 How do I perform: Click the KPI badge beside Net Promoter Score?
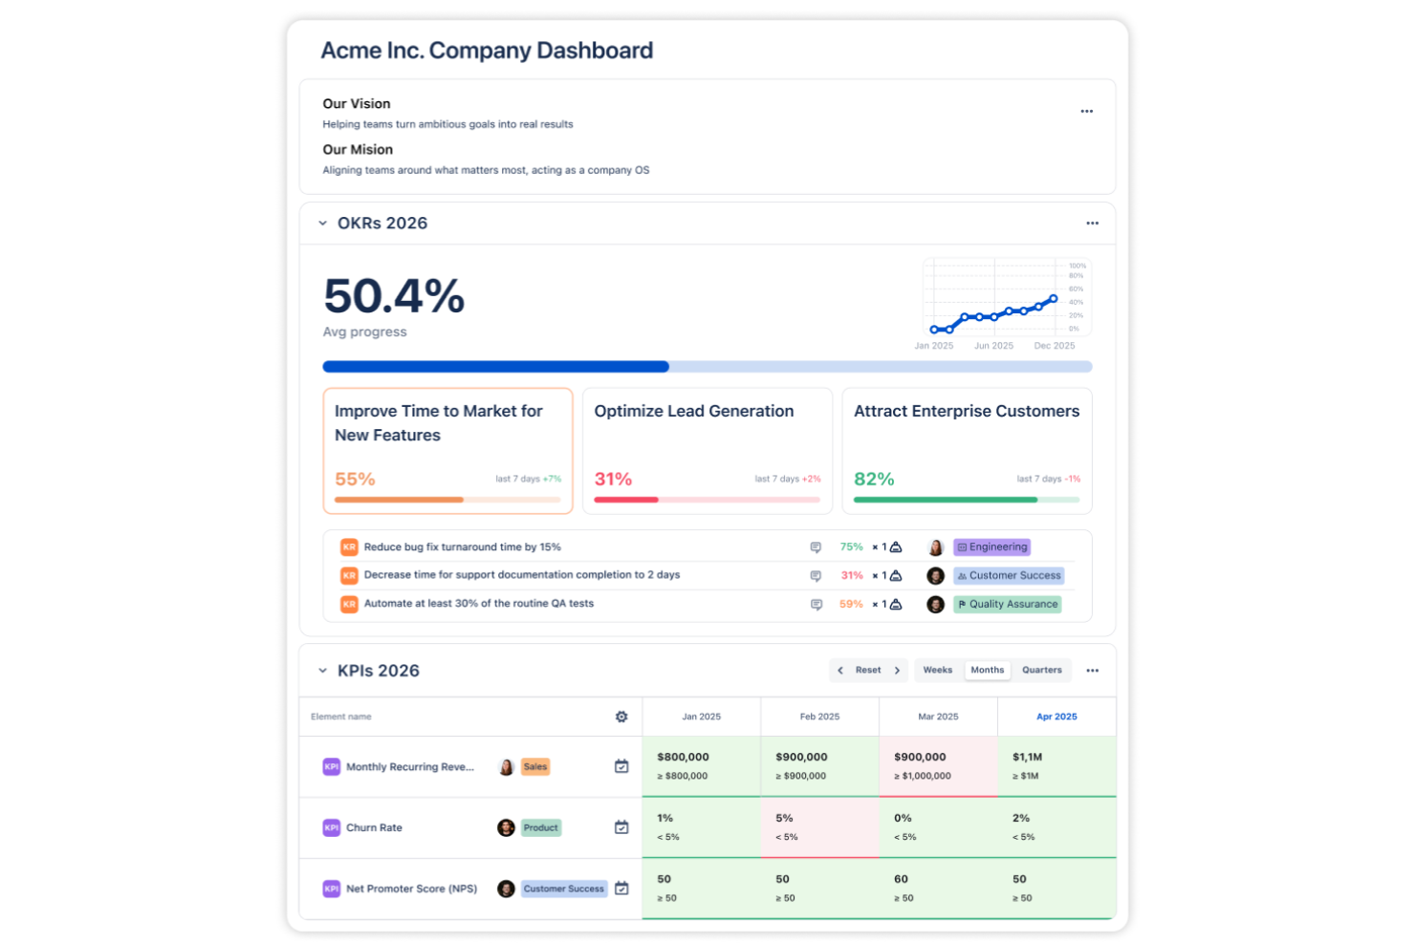pos(332,889)
